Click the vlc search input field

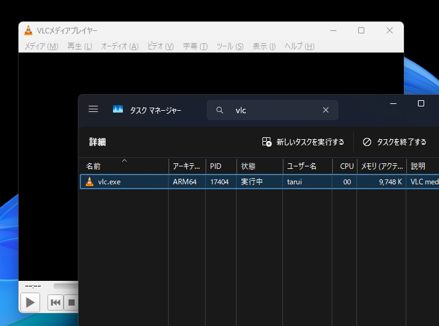(272, 110)
